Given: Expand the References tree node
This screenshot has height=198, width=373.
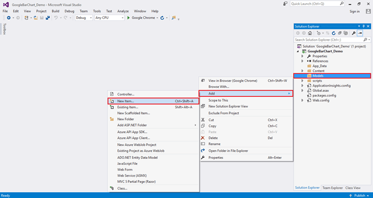Looking at the screenshot, I should click(x=302, y=61).
